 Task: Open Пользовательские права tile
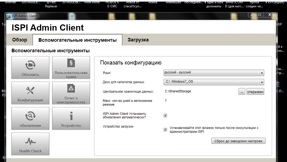point(71,67)
